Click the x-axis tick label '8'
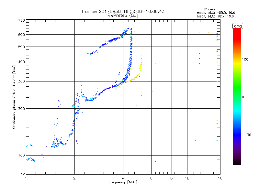The height and width of the screenshot is (194, 259). click(172, 178)
